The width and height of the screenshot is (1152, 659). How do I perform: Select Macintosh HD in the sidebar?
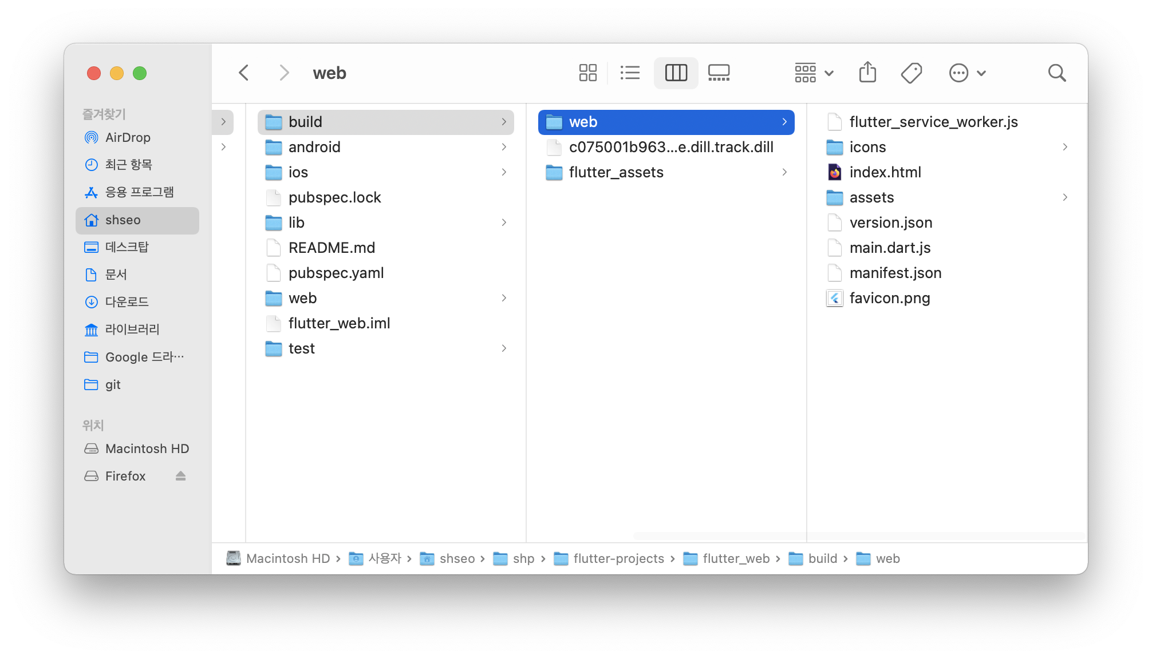(x=147, y=448)
